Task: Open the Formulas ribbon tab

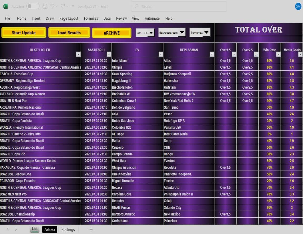Action: (x=91, y=19)
